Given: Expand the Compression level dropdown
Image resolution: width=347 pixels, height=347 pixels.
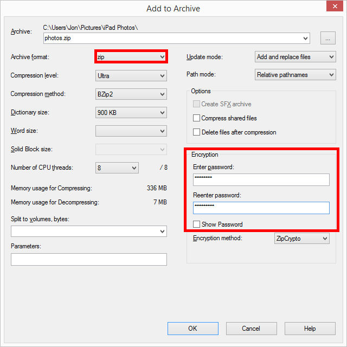Looking at the screenshot, I should point(131,76).
